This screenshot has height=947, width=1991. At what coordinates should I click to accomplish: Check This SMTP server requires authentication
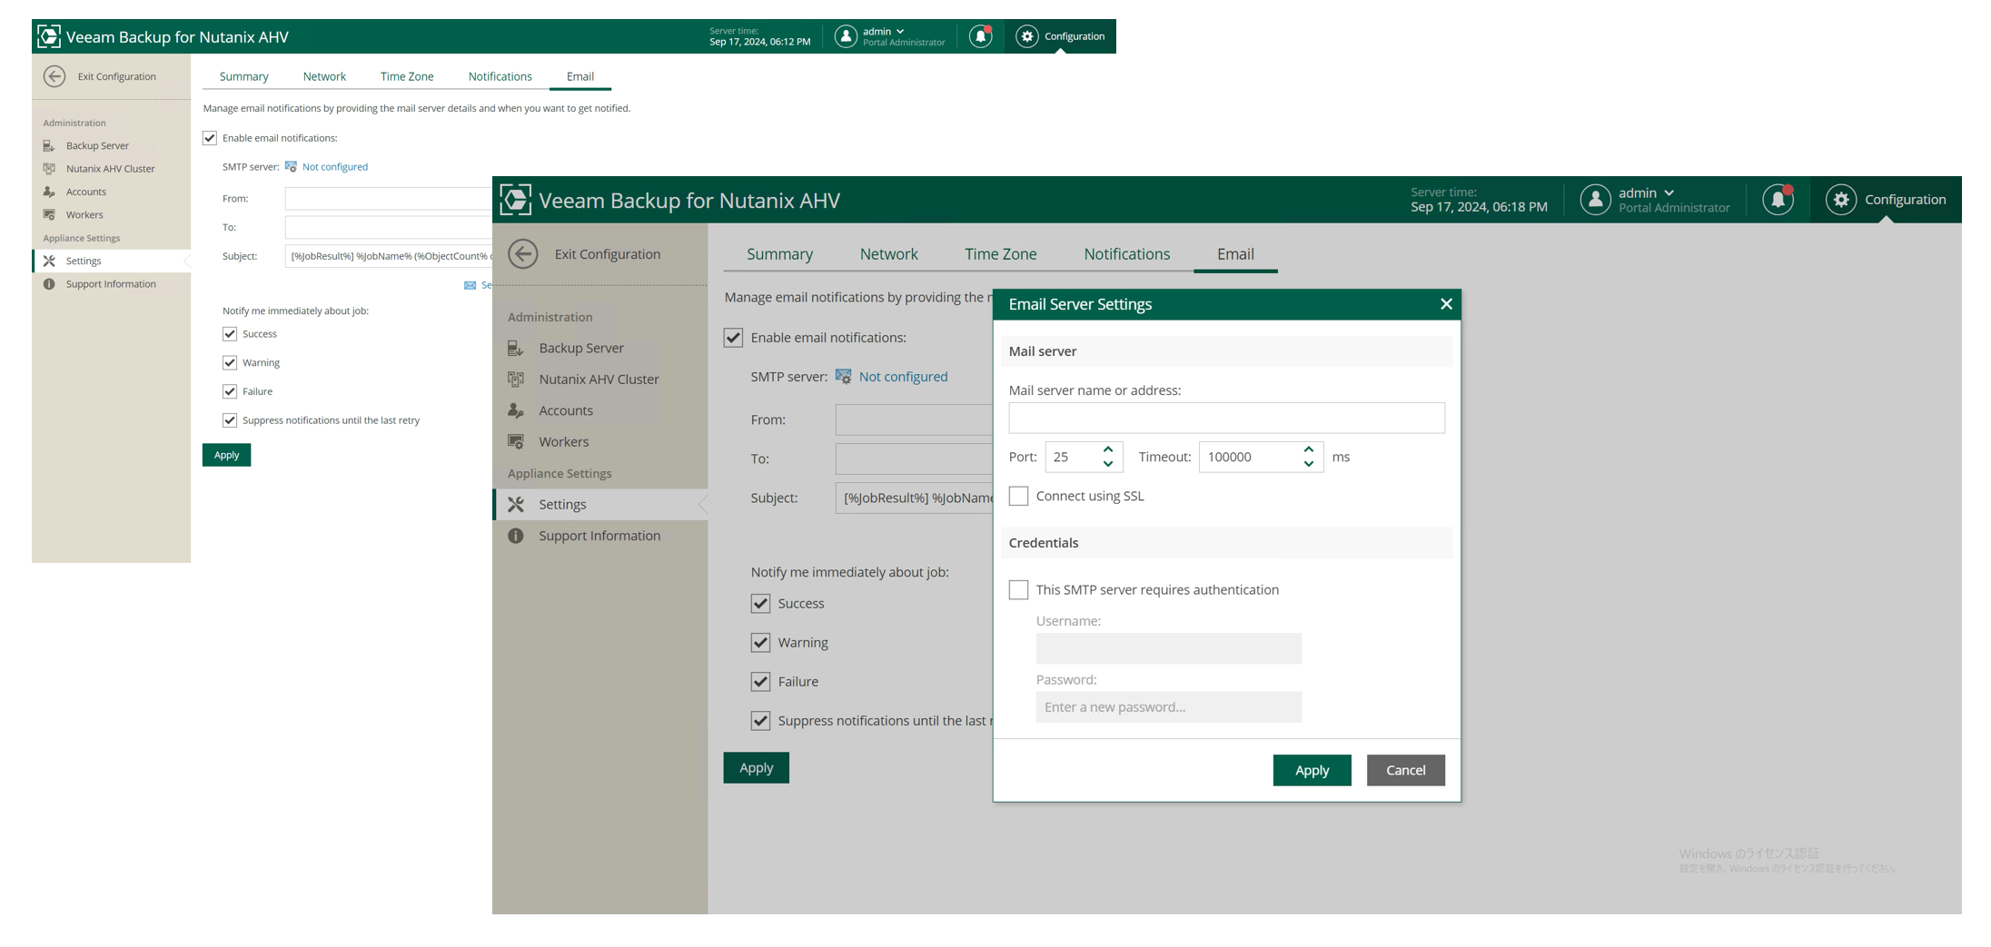tap(1019, 590)
